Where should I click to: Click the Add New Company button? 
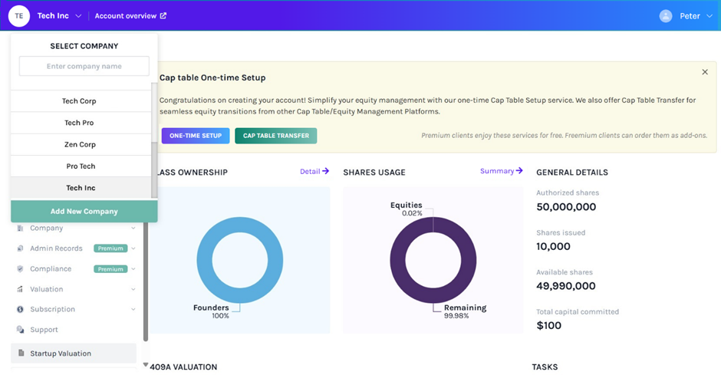click(84, 212)
